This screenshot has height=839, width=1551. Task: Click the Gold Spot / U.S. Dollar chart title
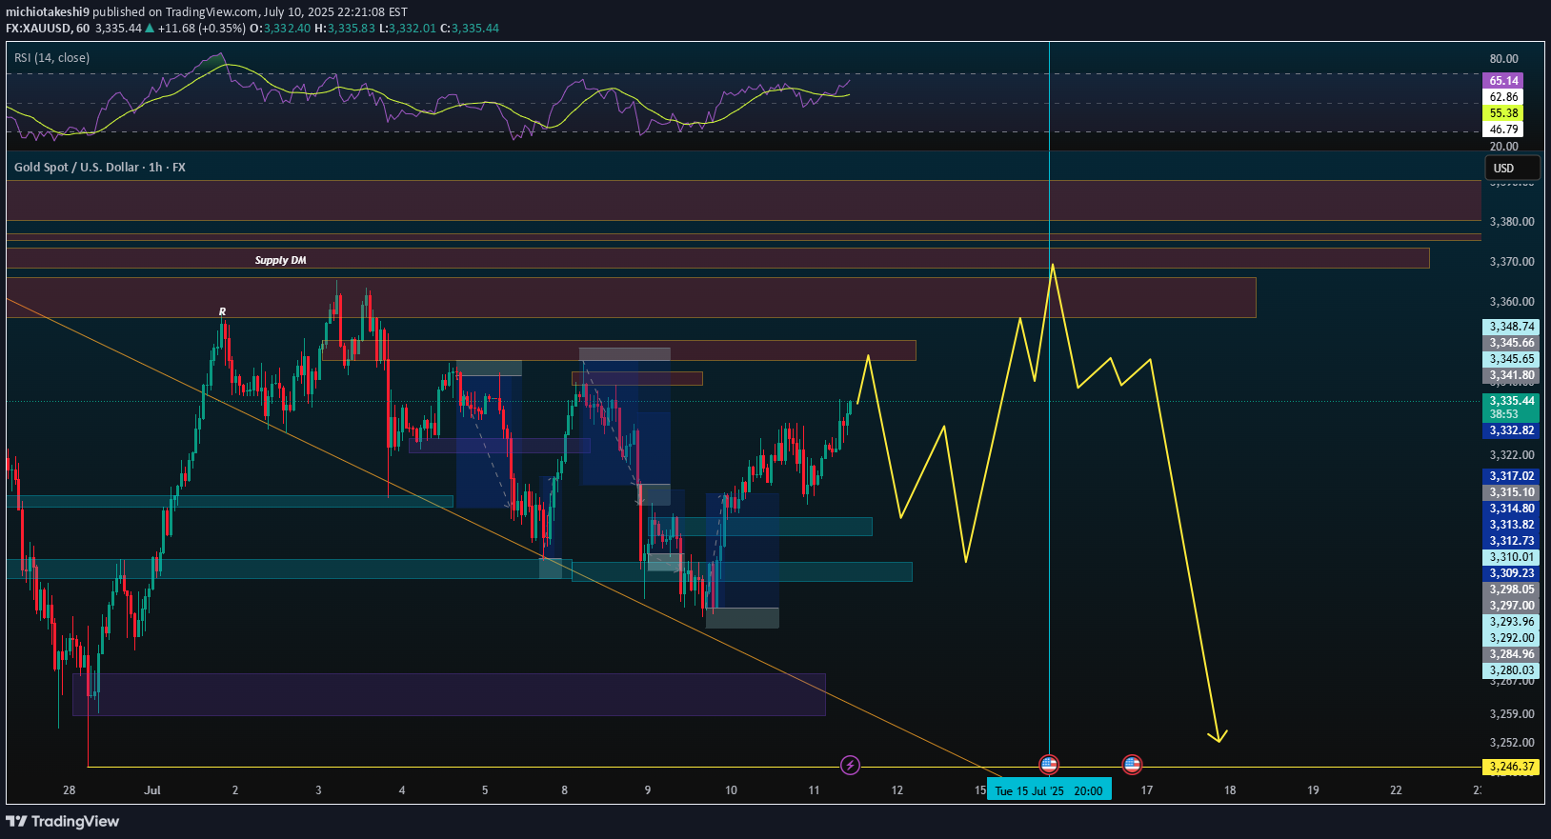[100, 167]
